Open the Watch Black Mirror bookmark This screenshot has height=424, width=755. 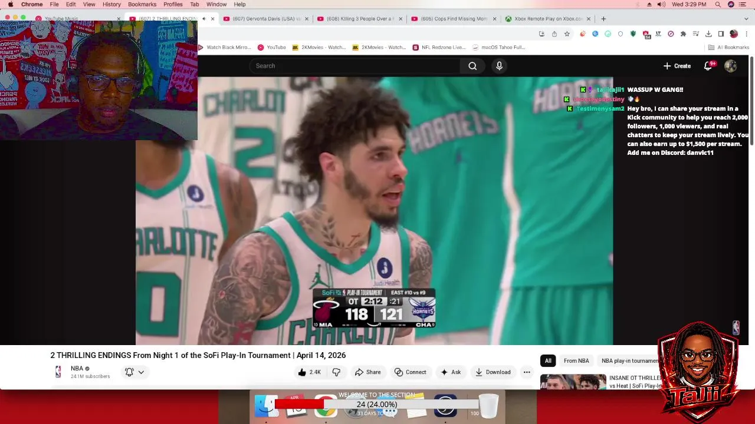pos(225,47)
